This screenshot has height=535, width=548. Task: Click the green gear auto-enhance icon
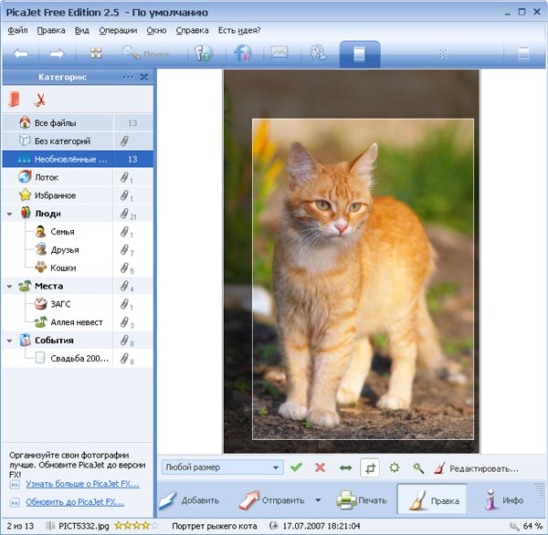click(x=395, y=467)
